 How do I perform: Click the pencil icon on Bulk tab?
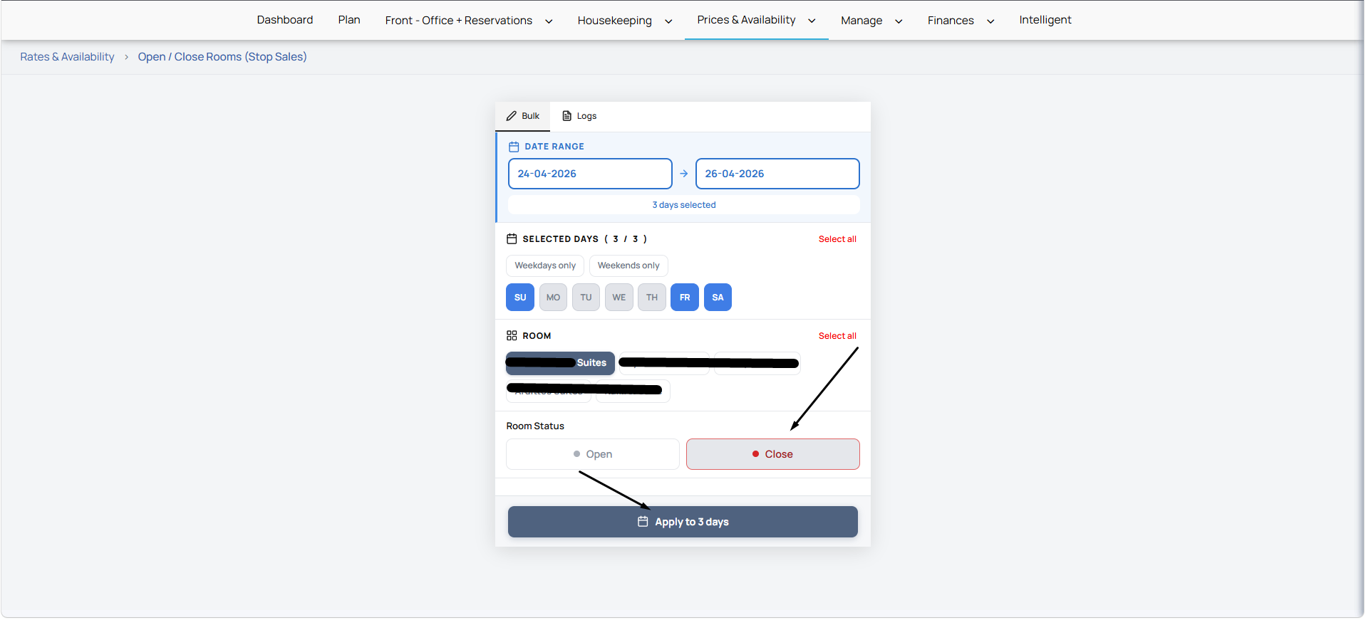[511, 116]
